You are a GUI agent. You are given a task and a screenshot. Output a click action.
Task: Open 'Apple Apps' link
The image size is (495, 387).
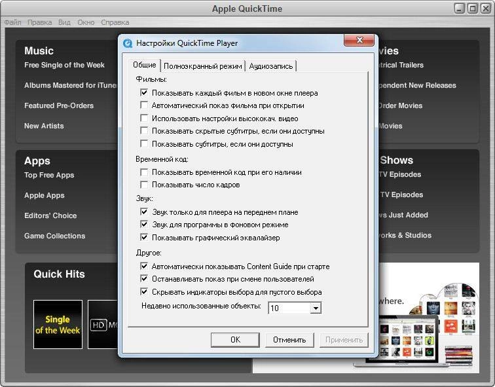[45, 195]
